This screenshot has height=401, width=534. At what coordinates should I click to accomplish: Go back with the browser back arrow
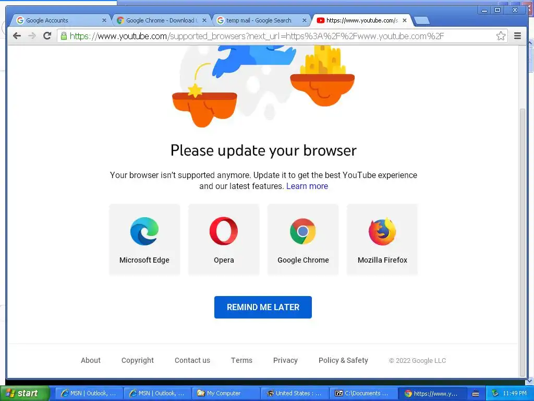pos(17,36)
